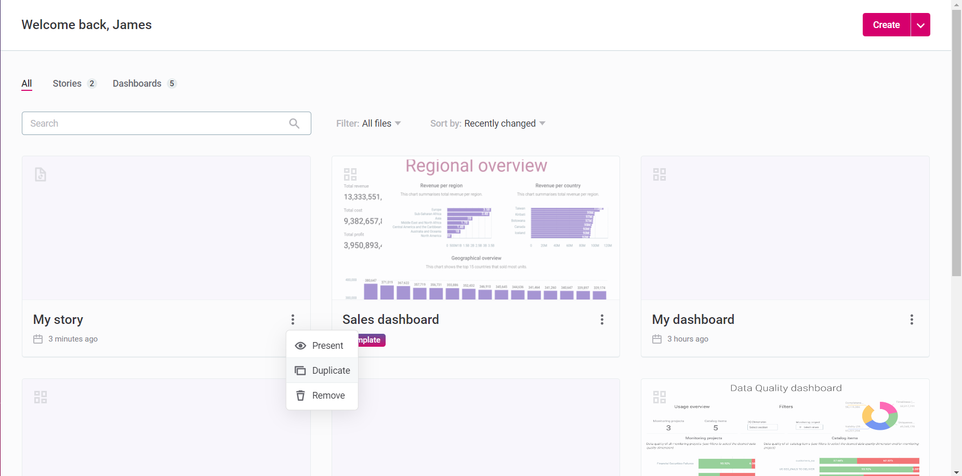Open the My dashboard three-dot menu
The image size is (962, 476).
click(911, 320)
